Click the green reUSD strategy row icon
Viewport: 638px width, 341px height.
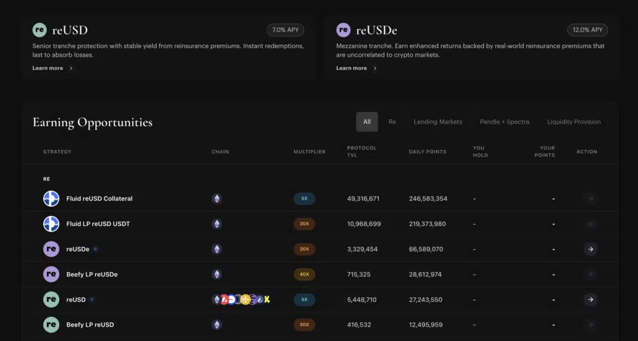click(51, 299)
